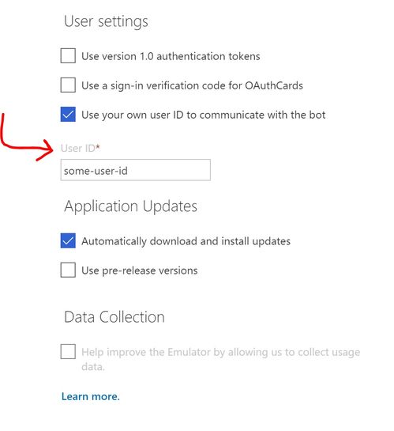Disable automatic download and install updates
The height and width of the screenshot is (431, 394).
click(68, 240)
